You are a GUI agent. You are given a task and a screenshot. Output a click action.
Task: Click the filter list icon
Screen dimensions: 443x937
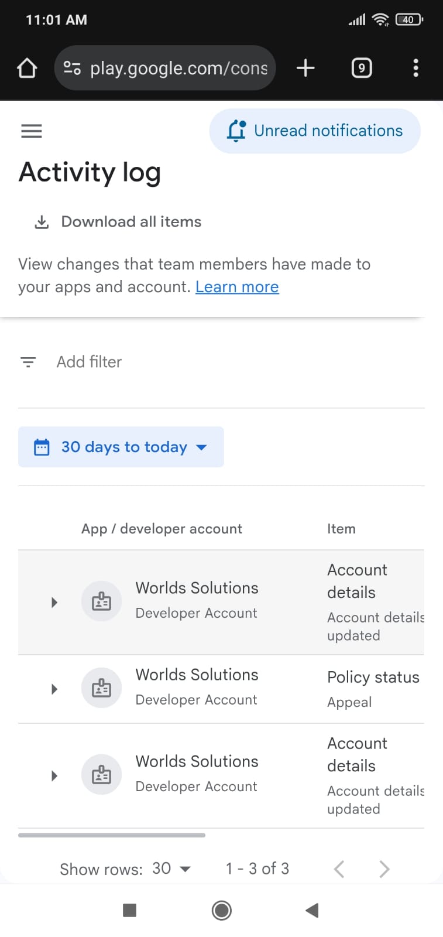28,362
